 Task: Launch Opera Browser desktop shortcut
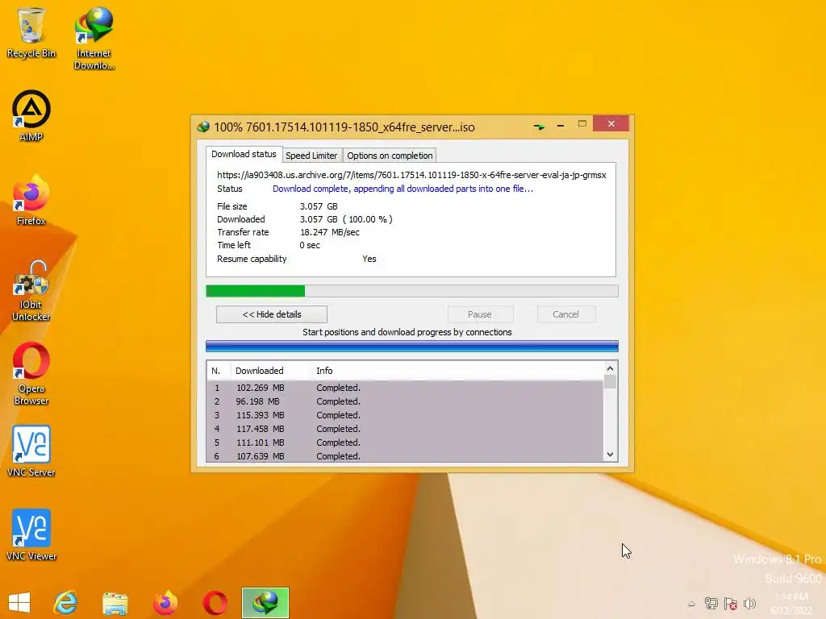[x=31, y=374]
